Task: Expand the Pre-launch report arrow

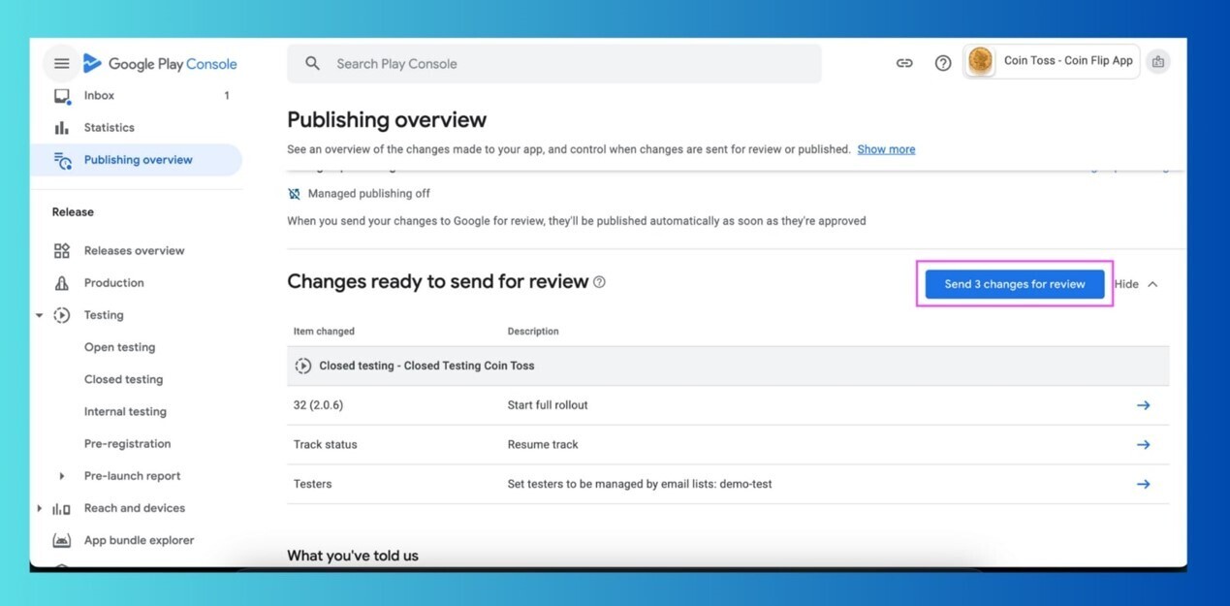Action: (62, 476)
